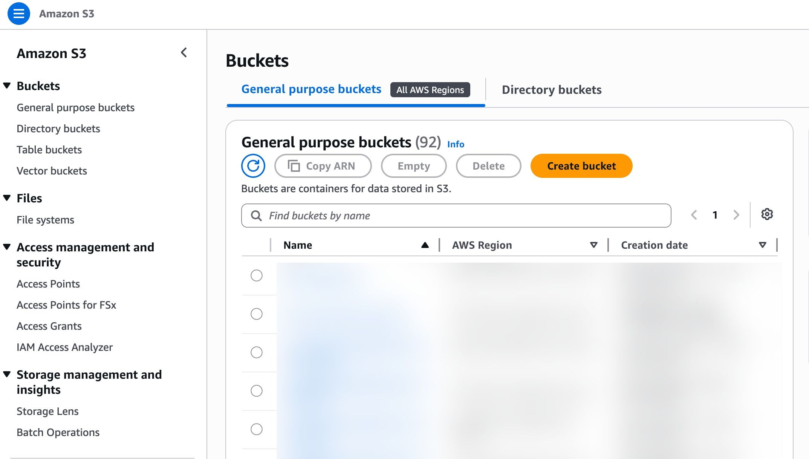809x459 pixels.
Task: Click the Delete button
Action: click(489, 166)
